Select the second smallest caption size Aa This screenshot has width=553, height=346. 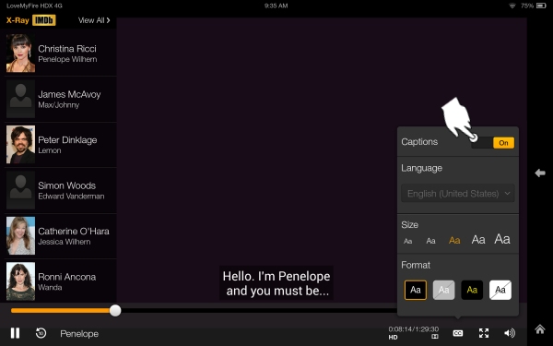point(430,241)
